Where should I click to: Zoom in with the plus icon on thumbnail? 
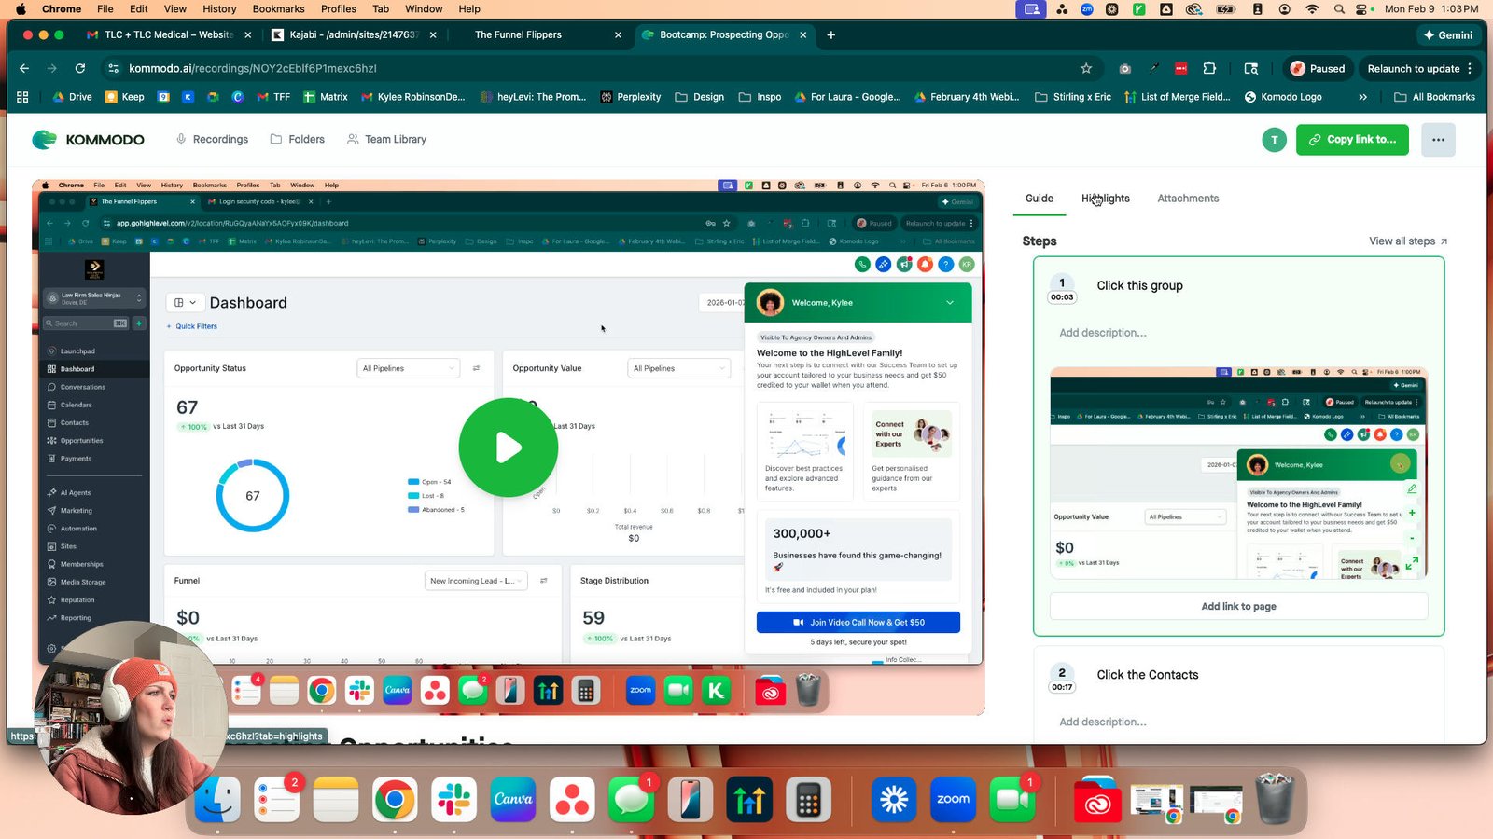point(1412,513)
